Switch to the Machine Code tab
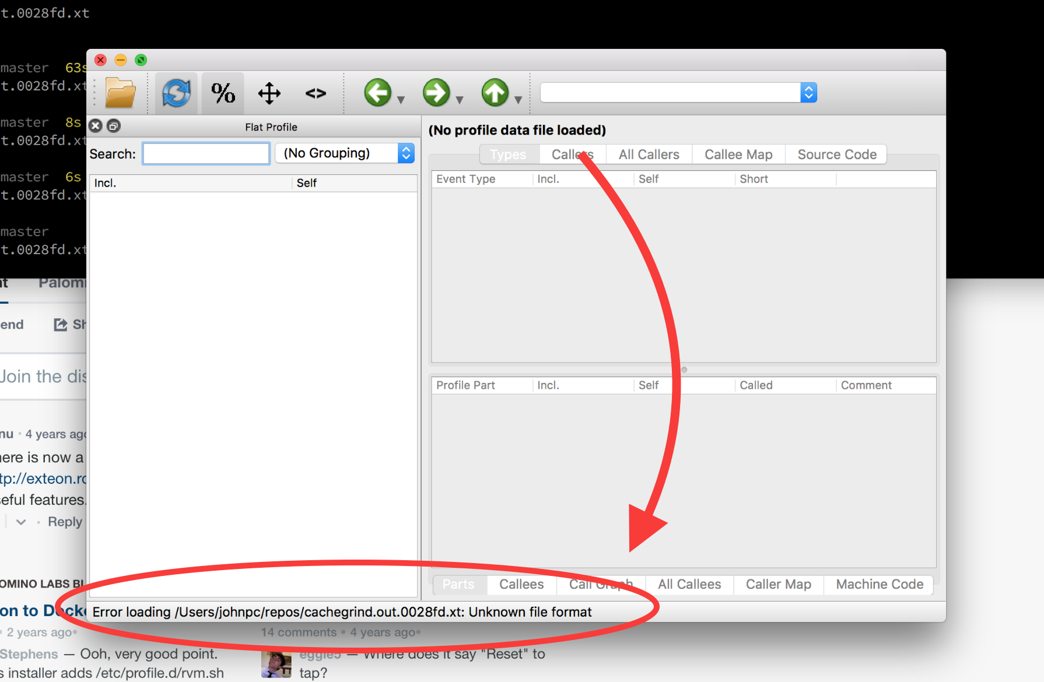1044x682 pixels. (x=880, y=584)
